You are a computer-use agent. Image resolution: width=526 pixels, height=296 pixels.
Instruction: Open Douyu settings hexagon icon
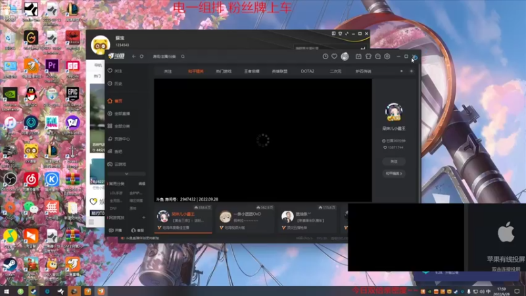pos(387,57)
